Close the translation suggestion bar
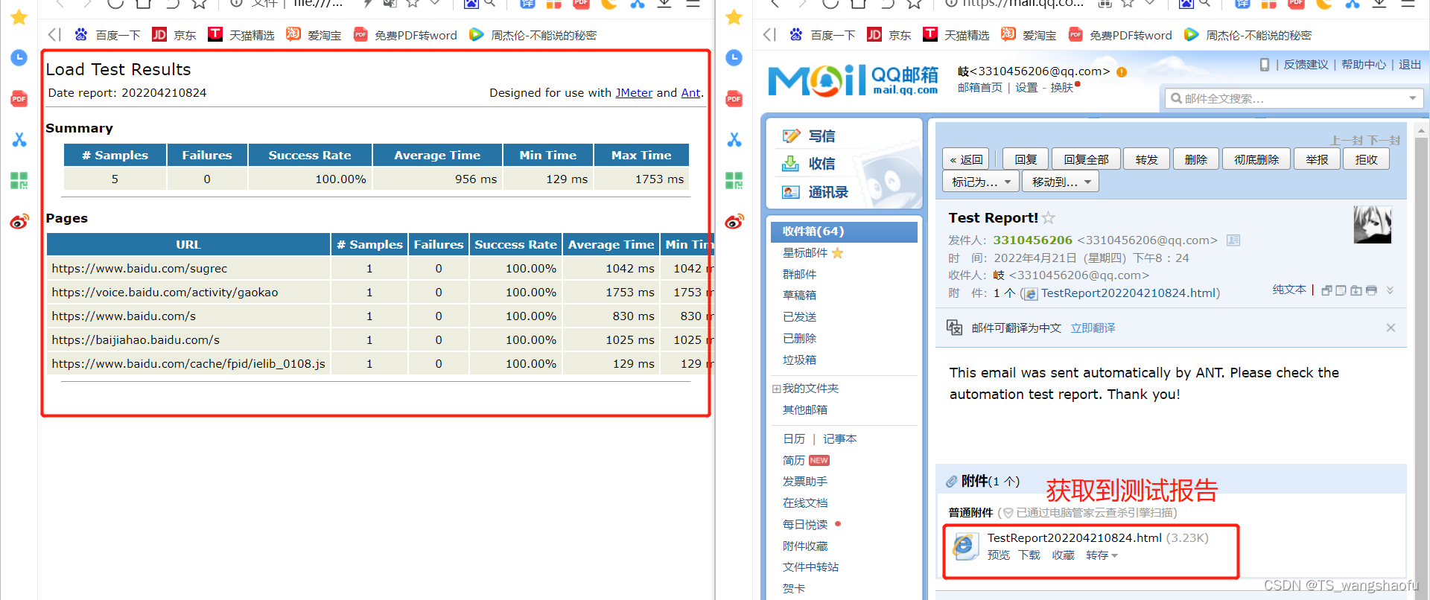Image resolution: width=1430 pixels, height=600 pixels. (x=1391, y=328)
